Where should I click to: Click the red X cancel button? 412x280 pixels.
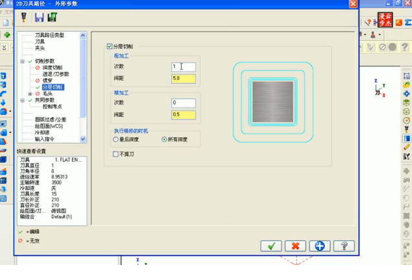click(x=295, y=246)
